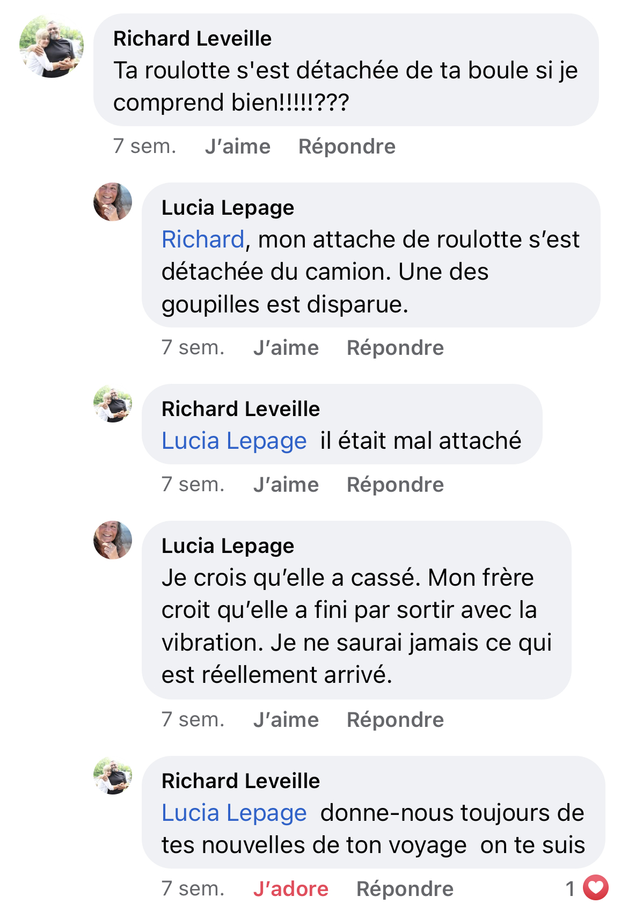628x918 pixels.
Task: Reply to Richard's top roulotte comment
Action: pyautogui.click(x=347, y=147)
